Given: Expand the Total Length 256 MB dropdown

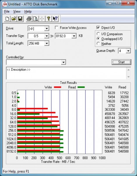Looking at the screenshot, I should [x=47, y=43].
